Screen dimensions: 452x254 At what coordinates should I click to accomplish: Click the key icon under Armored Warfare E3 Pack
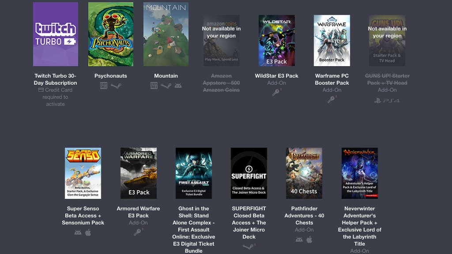(x=138, y=232)
